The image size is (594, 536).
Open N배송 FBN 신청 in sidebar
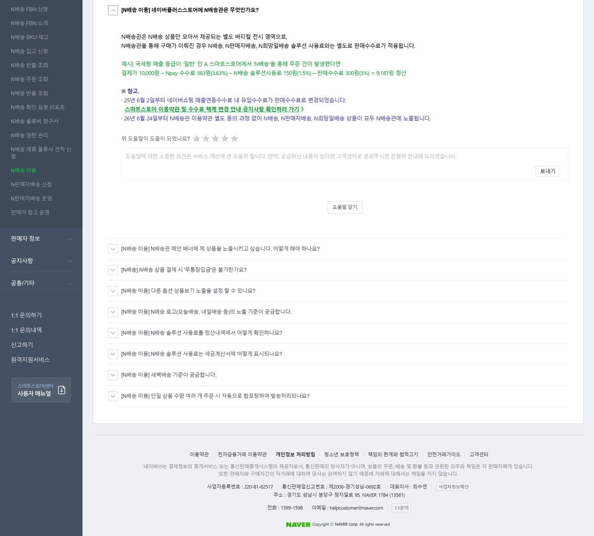point(29,9)
